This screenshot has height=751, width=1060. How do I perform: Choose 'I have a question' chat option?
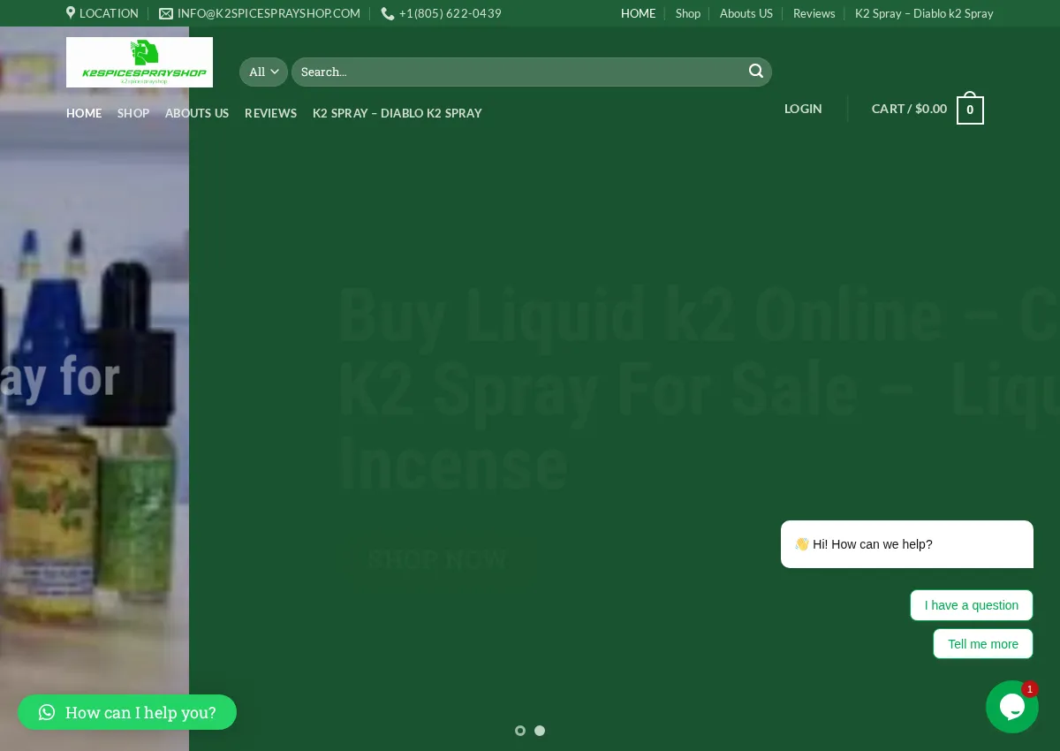point(972,605)
